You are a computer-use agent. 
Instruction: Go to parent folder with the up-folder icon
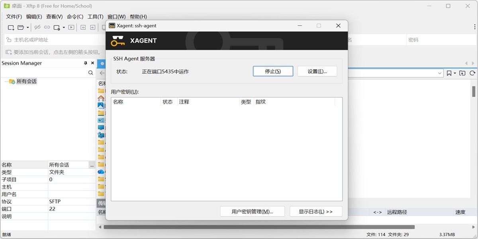coord(462,73)
